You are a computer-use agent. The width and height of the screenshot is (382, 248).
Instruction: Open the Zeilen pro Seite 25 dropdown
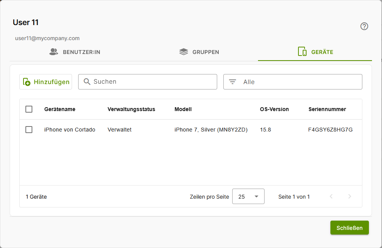(x=248, y=196)
